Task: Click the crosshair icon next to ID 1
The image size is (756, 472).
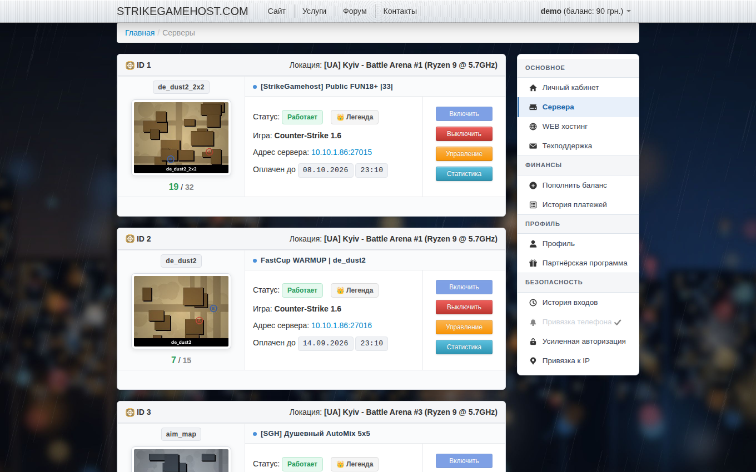Action: coord(130,66)
